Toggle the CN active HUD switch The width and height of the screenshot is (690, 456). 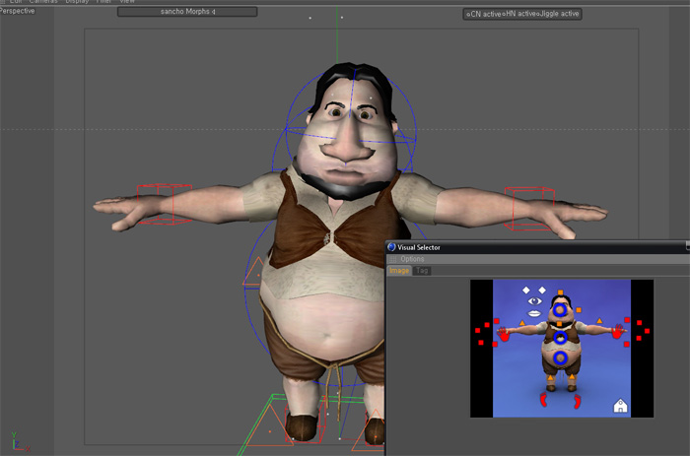click(484, 14)
